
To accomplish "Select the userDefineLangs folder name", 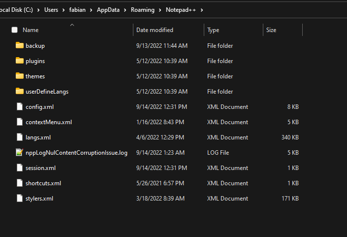I will [x=47, y=92].
